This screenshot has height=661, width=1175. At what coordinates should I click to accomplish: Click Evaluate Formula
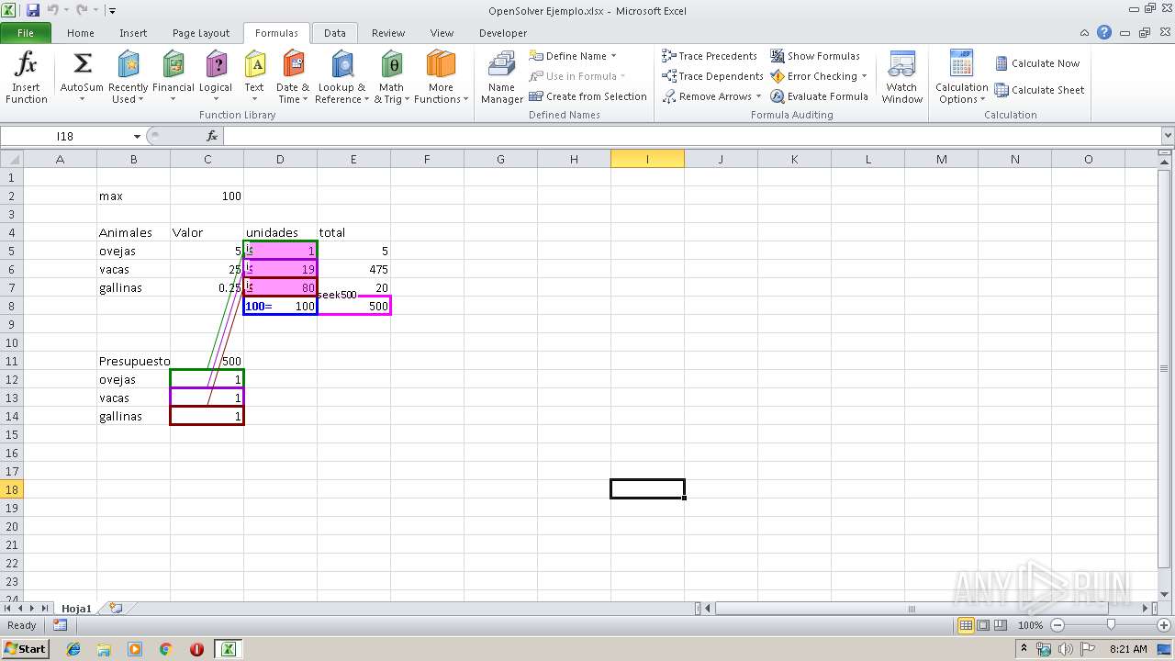click(819, 96)
